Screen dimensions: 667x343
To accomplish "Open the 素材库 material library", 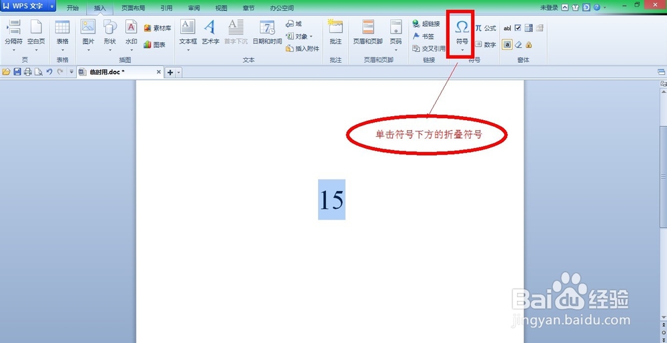I will [x=157, y=28].
